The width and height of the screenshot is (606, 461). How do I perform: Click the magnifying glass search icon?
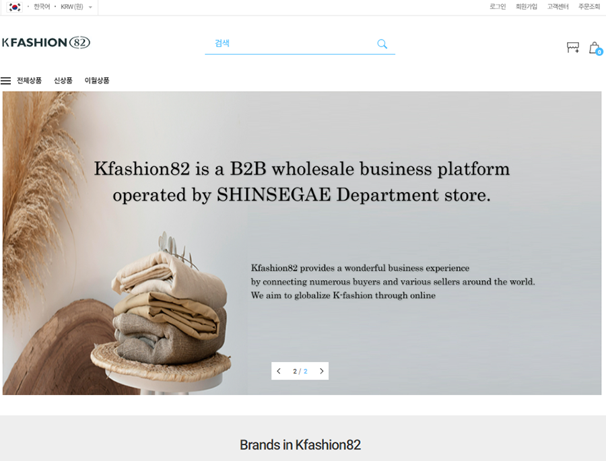(x=382, y=44)
